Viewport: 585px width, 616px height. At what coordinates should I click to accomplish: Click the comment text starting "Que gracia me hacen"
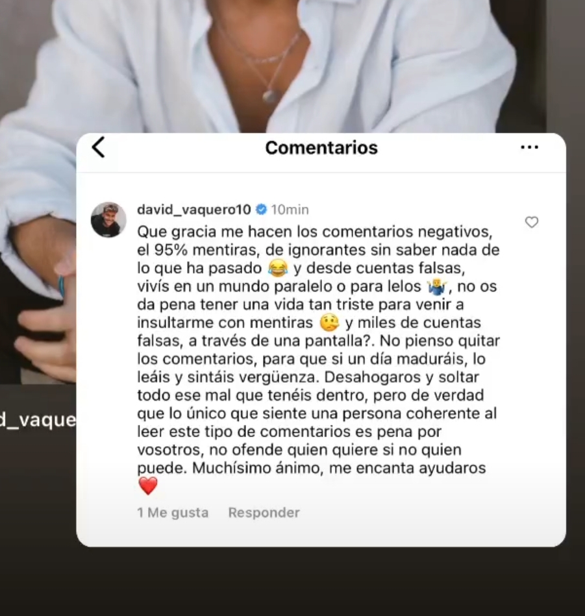318,350
